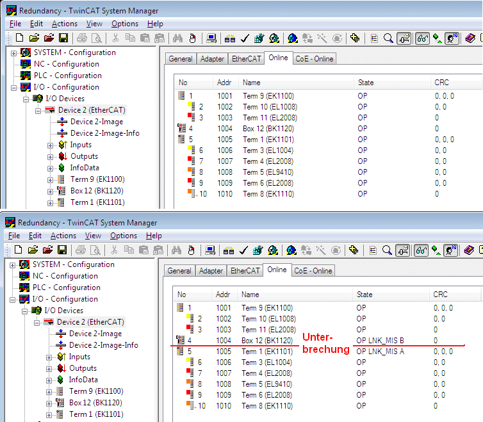Toggle rightmost pressed face icon in upper toolbar
The width and height of the screenshot is (483, 422).
click(x=452, y=38)
